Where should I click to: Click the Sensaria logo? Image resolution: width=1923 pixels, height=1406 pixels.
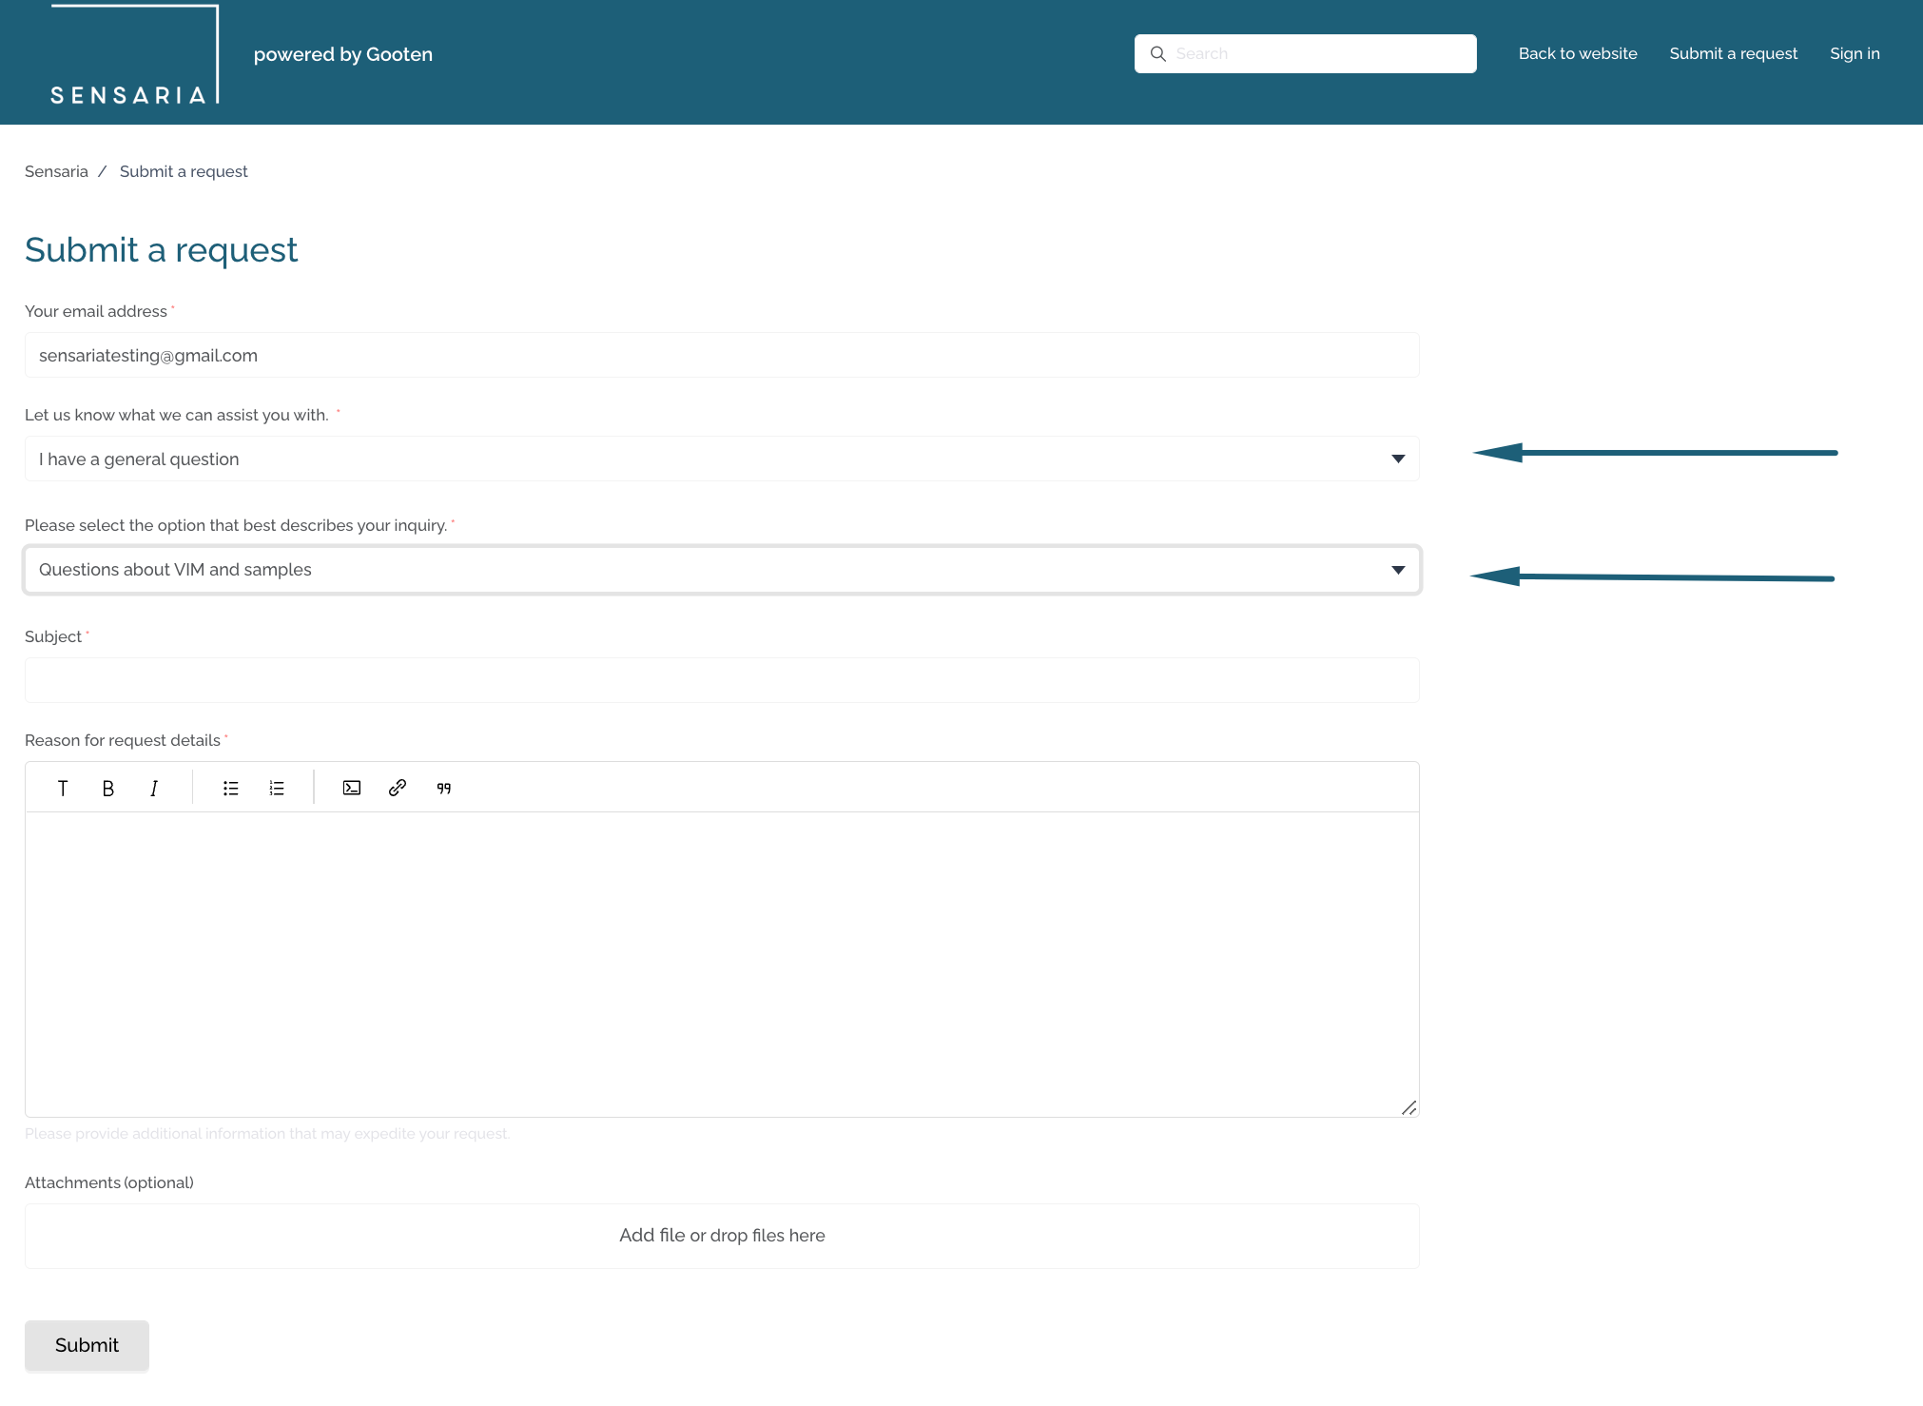(x=134, y=54)
